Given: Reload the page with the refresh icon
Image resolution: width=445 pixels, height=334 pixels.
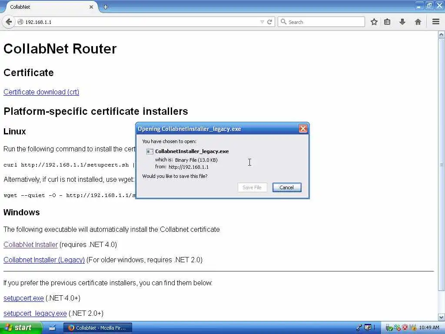Looking at the screenshot, I should pyautogui.click(x=269, y=22).
